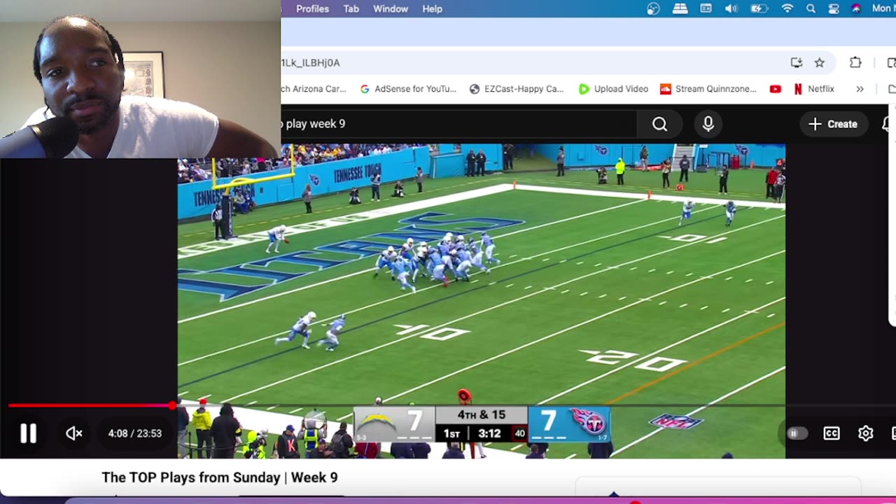Turn on closed captions (CC)
Image resolution: width=896 pixels, height=504 pixels.
point(832,433)
